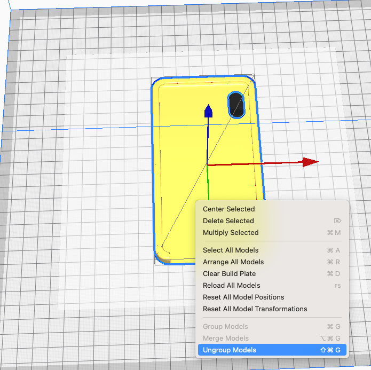Select Reset All Model Positions

(x=272, y=297)
